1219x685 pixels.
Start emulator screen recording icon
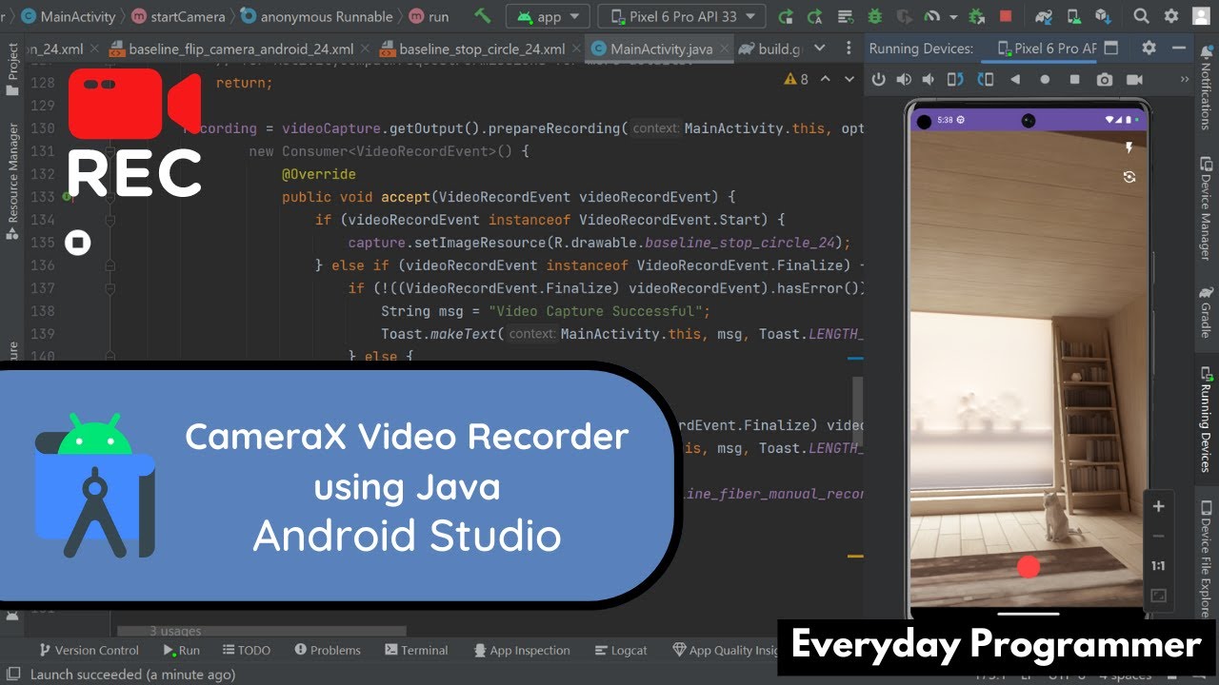click(1135, 80)
